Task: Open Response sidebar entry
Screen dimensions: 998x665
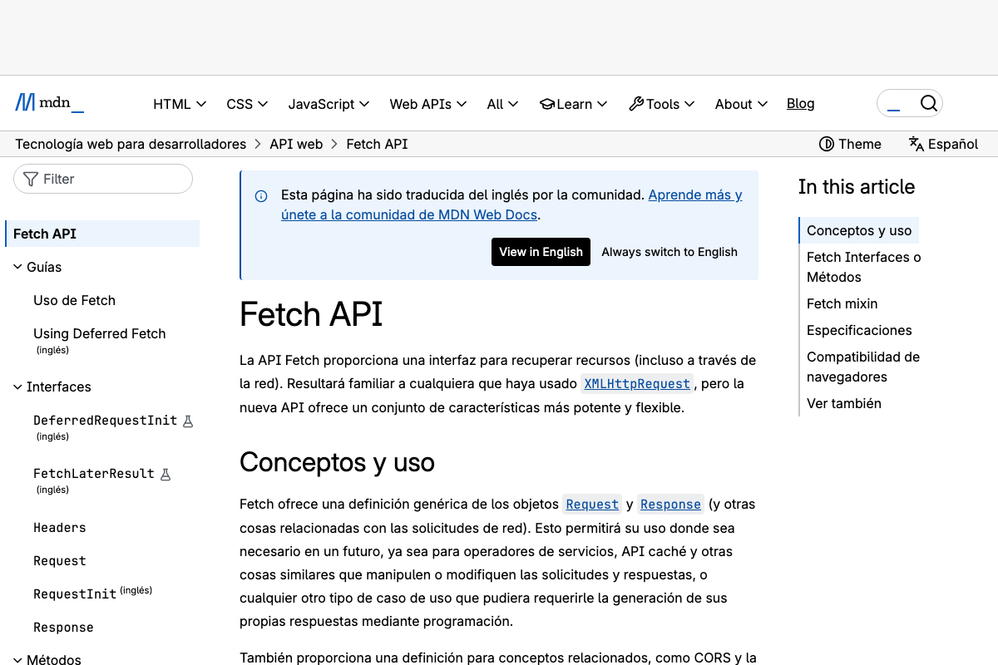Action: coord(63,628)
